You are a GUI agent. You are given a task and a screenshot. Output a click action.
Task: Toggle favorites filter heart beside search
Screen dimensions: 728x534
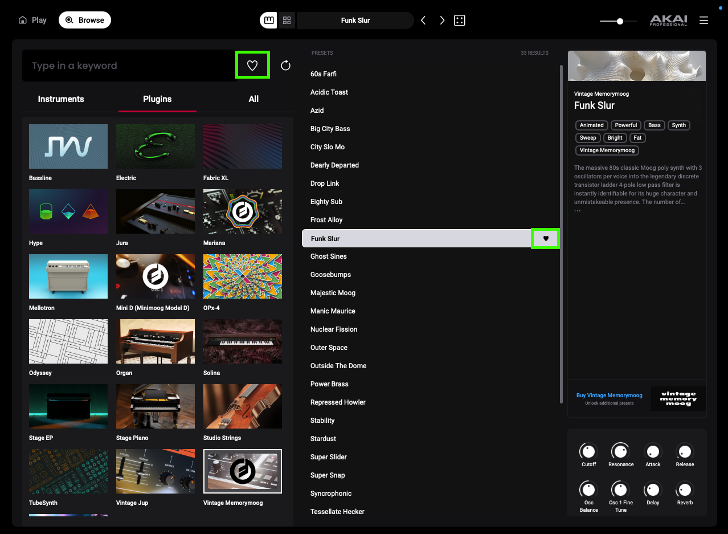coord(252,66)
